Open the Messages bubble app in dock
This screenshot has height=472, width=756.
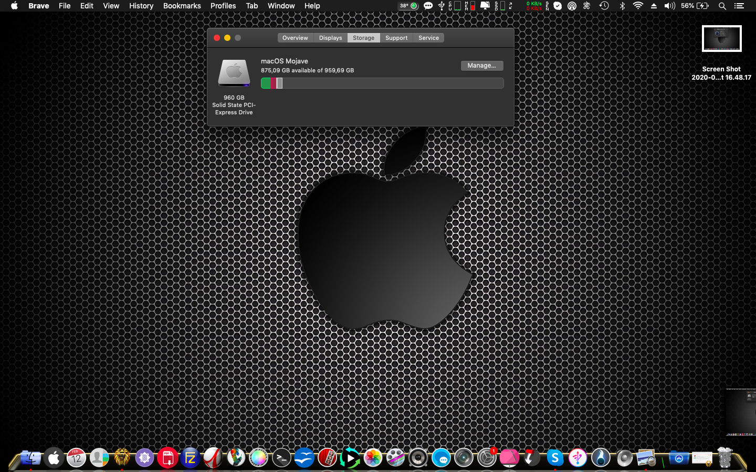click(x=441, y=458)
